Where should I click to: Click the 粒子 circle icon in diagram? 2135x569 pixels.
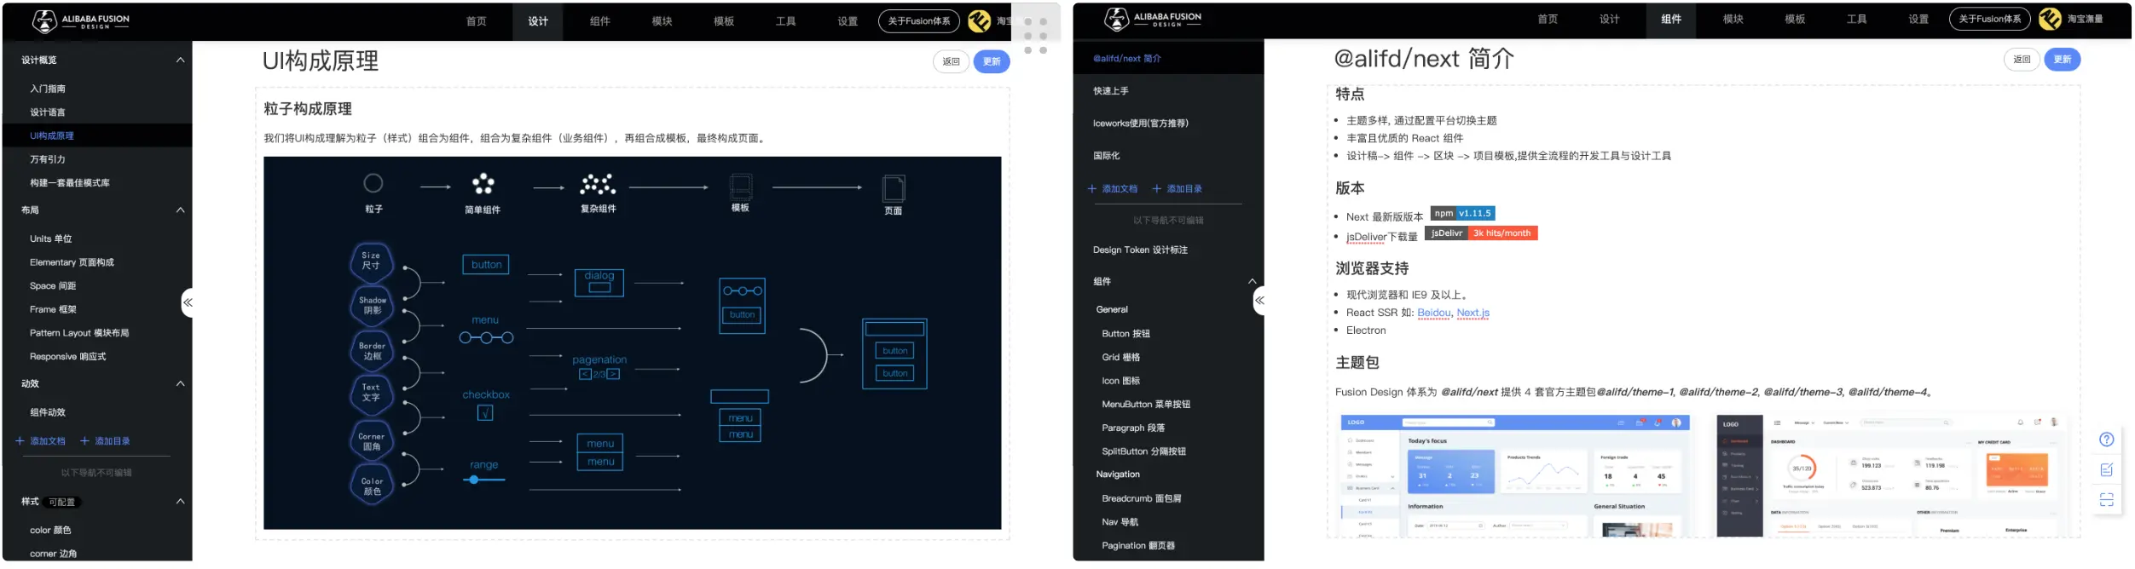point(373,183)
